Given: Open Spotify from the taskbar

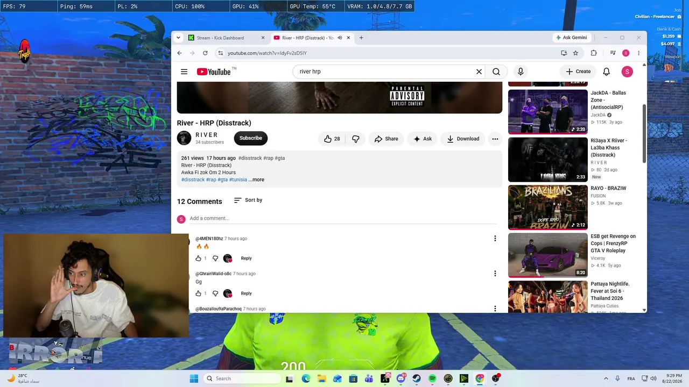Looking at the screenshot, I should tap(432, 378).
